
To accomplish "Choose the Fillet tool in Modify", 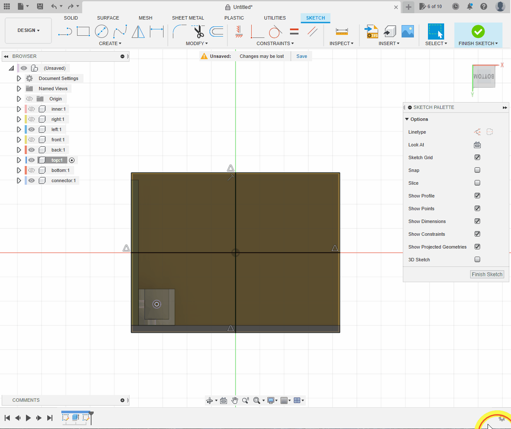I will click(179, 31).
